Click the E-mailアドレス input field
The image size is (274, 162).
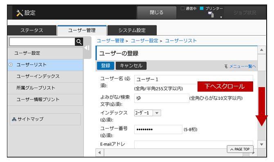pyautogui.click(x=193, y=144)
